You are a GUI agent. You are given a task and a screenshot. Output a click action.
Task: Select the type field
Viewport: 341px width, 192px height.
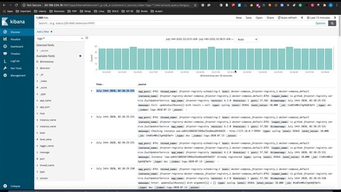coord(42,172)
